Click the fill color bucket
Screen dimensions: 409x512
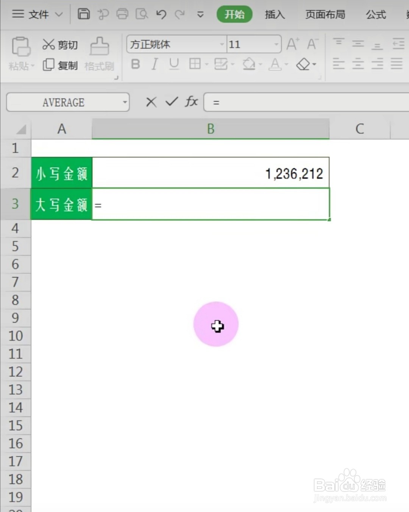pos(249,64)
